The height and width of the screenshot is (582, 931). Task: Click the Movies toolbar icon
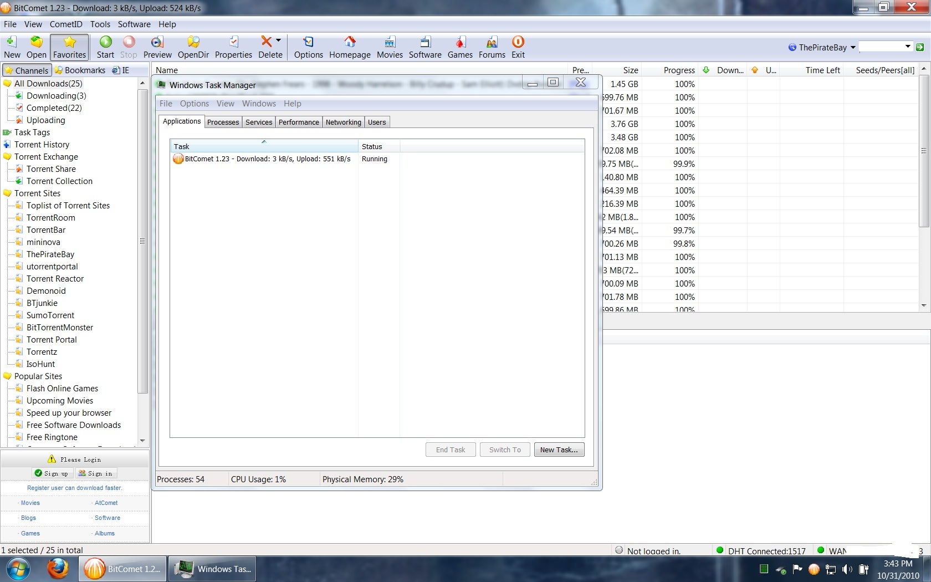pos(390,47)
